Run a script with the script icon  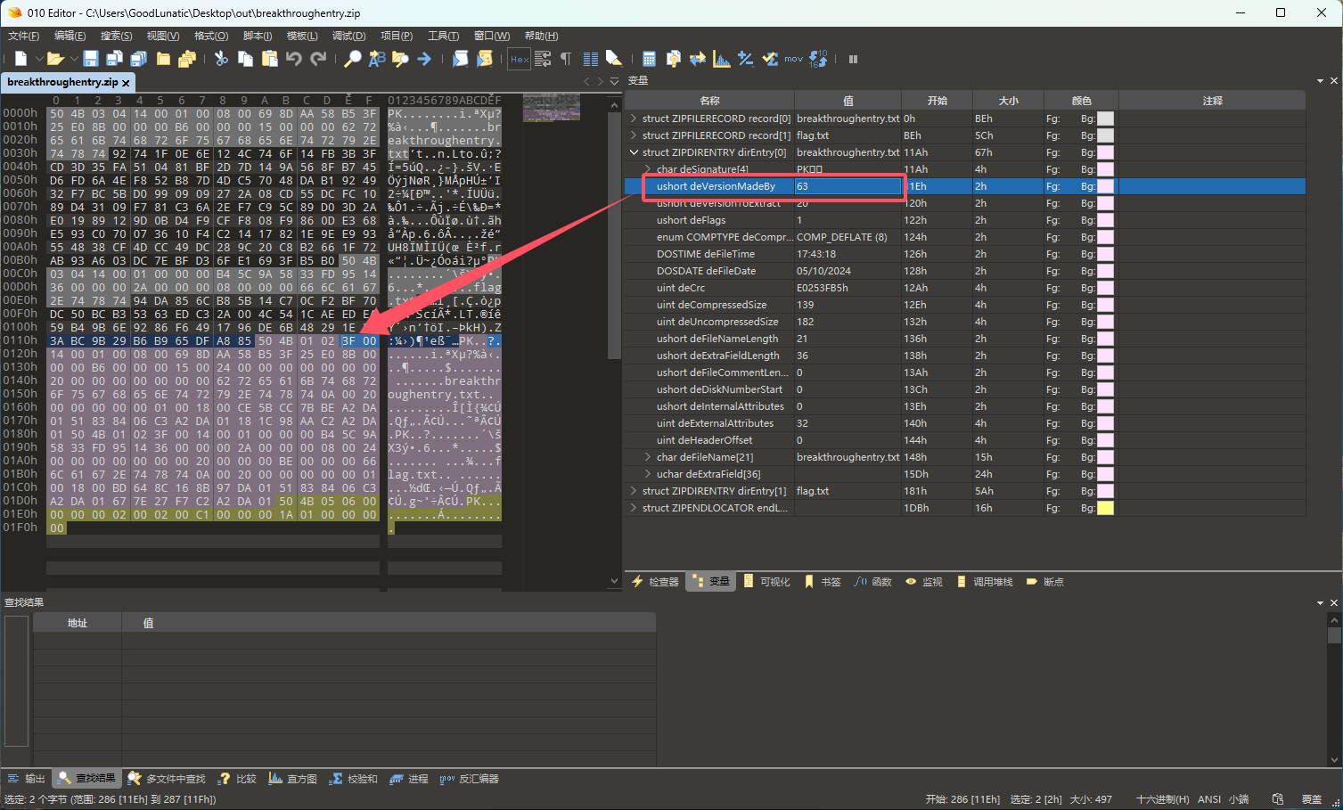click(460, 59)
